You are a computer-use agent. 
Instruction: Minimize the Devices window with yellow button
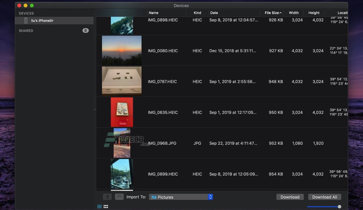tap(26, 6)
